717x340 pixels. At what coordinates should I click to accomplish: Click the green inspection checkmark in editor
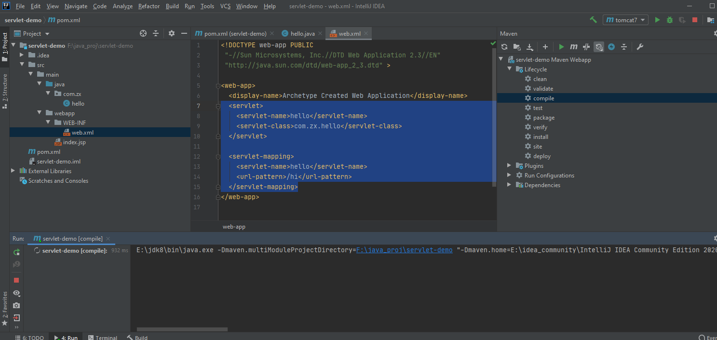tap(493, 43)
